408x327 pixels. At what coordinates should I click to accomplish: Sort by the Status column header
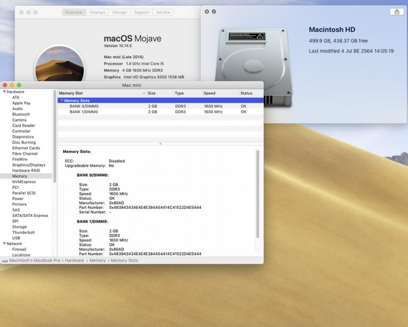251,93
